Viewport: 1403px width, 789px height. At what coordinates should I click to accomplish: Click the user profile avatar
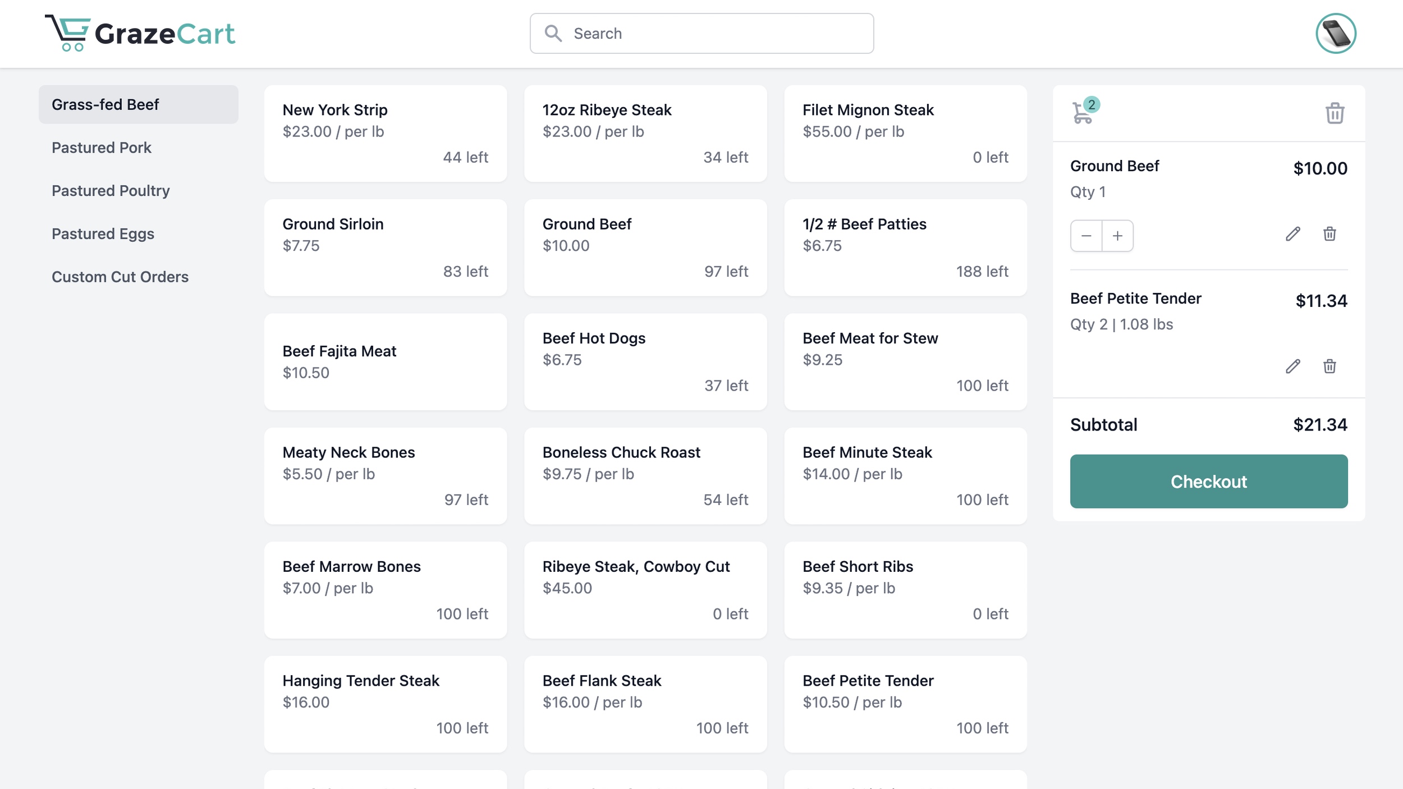tap(1336, 34)
